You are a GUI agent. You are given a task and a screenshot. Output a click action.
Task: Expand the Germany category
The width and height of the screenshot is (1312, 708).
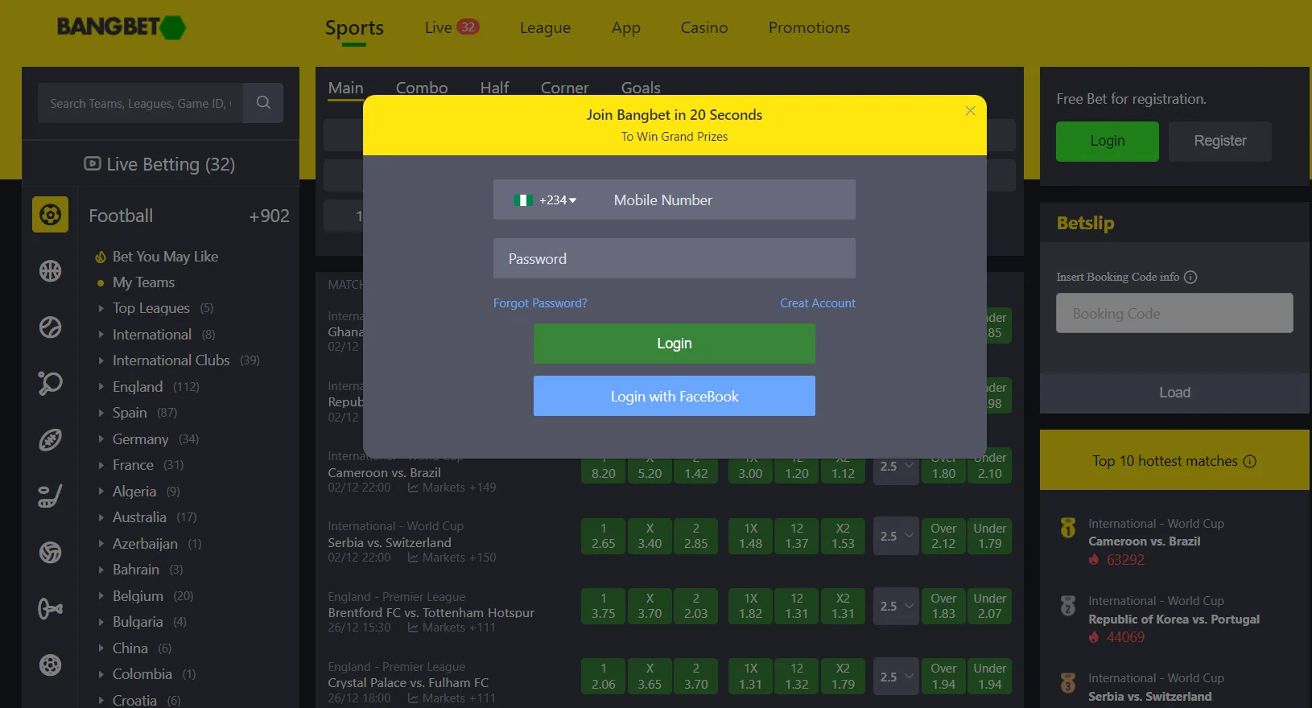coord(101,439)
